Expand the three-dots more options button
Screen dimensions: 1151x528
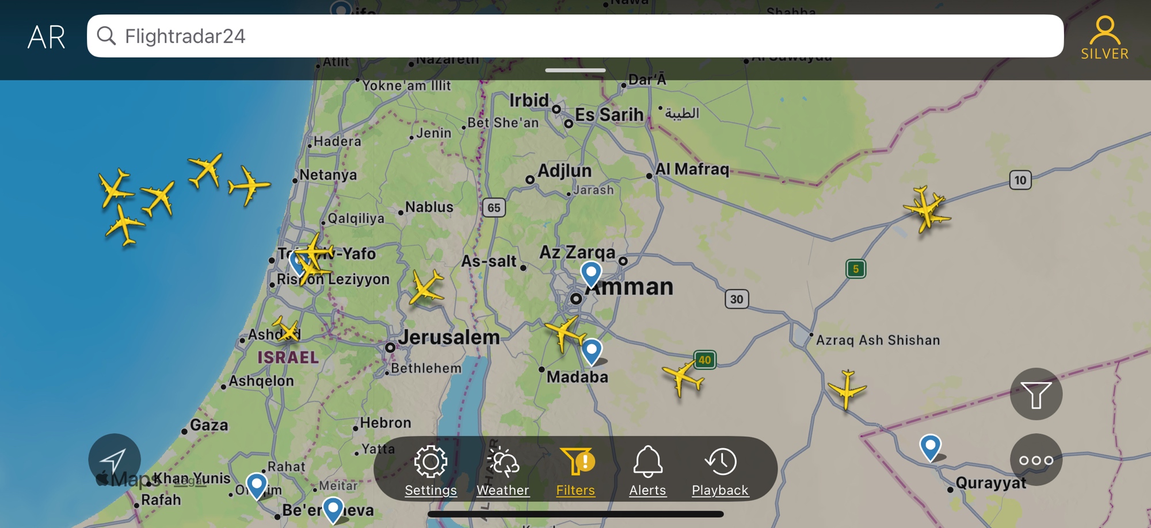pyautogui.click(x=1036, y=460)
